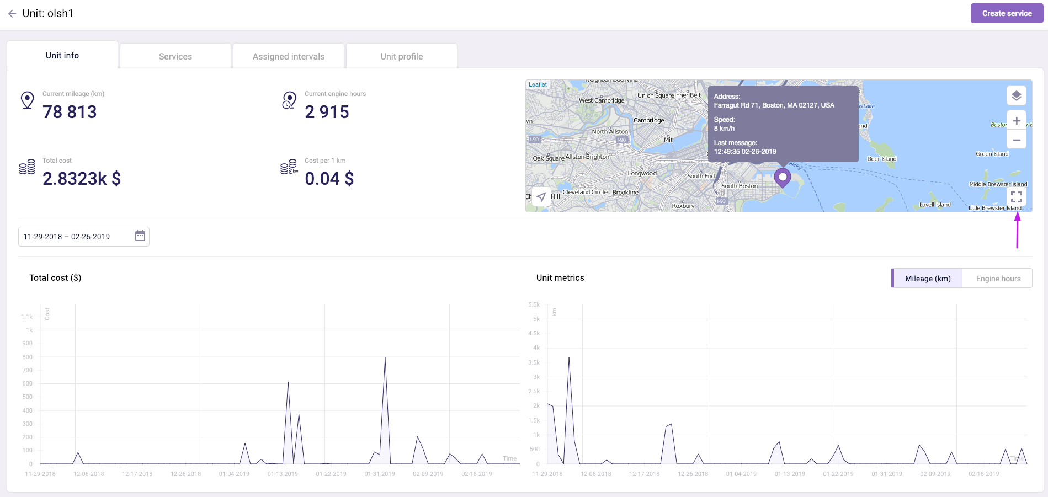Open the map layers selector

click(x=1016, y=96)
